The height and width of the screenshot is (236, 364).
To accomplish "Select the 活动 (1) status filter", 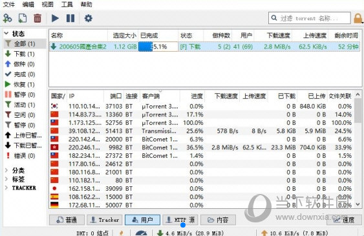I will tap(25, 105).
